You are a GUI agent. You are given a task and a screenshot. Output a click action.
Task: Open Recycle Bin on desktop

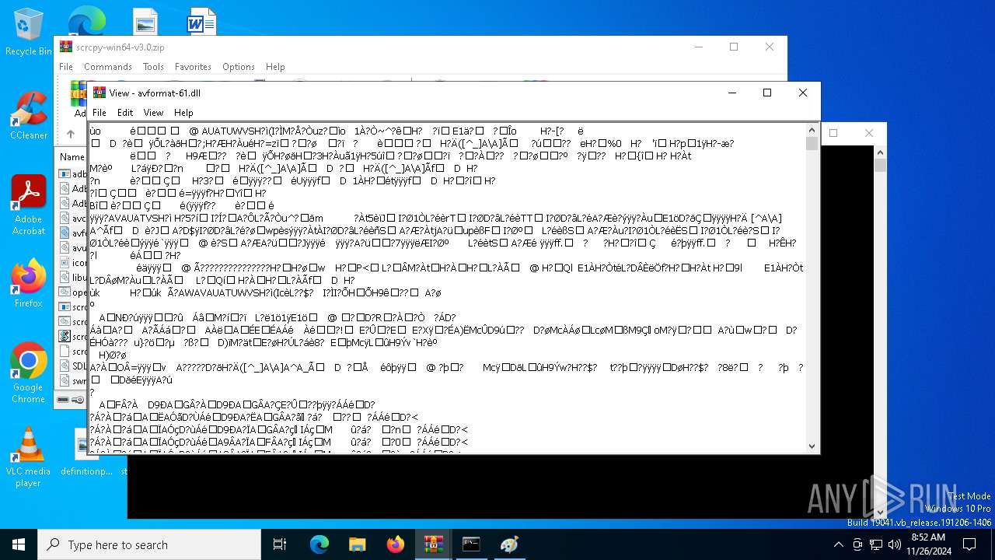[x=28, y=32]
